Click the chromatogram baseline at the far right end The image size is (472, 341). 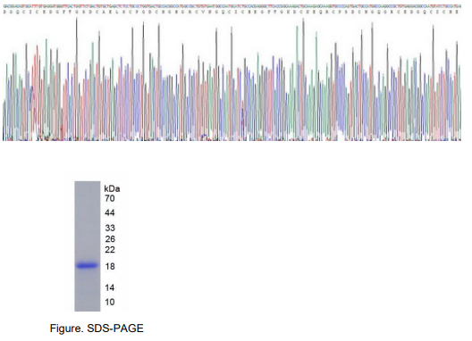[x=458, y=139]
